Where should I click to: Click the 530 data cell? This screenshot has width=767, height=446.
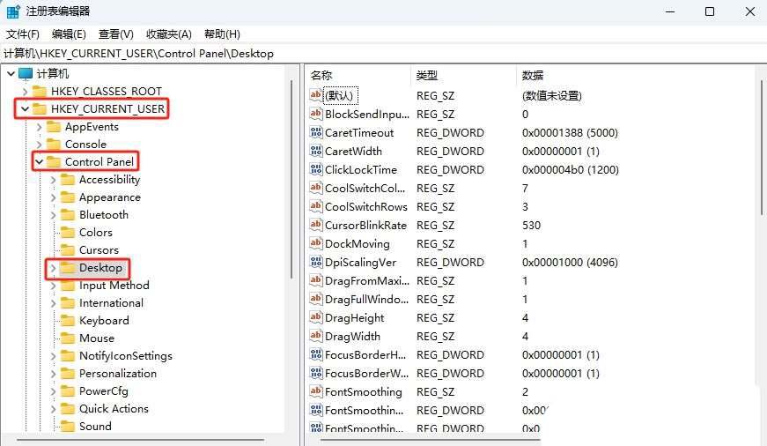pos(531,225)
